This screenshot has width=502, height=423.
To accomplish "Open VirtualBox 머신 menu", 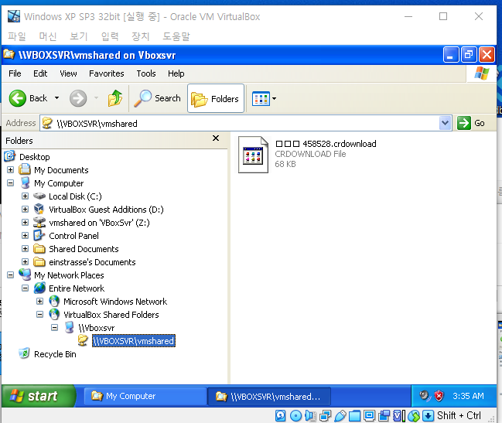I will click(48, 36).
